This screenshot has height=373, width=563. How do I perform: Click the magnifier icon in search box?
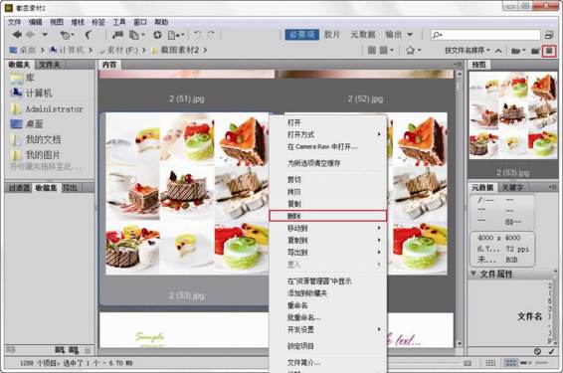(437, 35)
